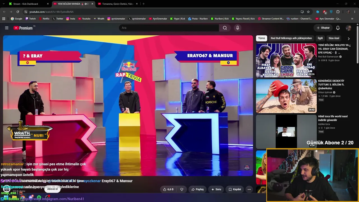Open Google bookmark in bookmarks bar
Viewport: 359px width, 202px height.
point(17,19)
